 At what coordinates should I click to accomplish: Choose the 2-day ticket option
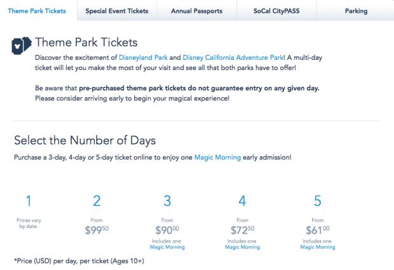pos(97,201)
